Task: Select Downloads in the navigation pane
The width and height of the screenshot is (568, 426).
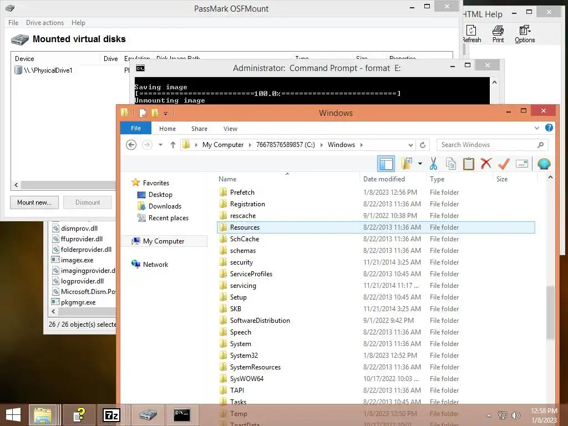Action: click(165, 206)
